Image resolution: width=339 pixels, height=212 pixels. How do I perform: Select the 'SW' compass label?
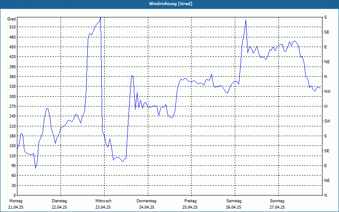(327, 121)
